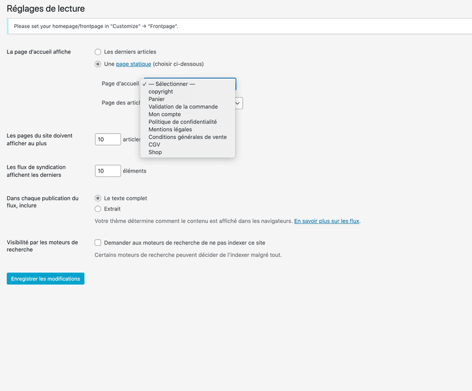Select the 'Extrait' radio button

point(98,209)
